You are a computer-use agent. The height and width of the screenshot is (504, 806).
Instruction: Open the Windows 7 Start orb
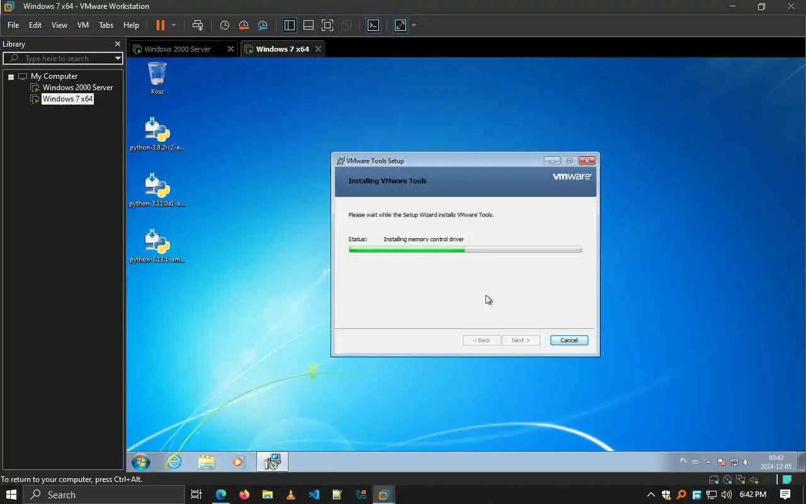[141, 462]
